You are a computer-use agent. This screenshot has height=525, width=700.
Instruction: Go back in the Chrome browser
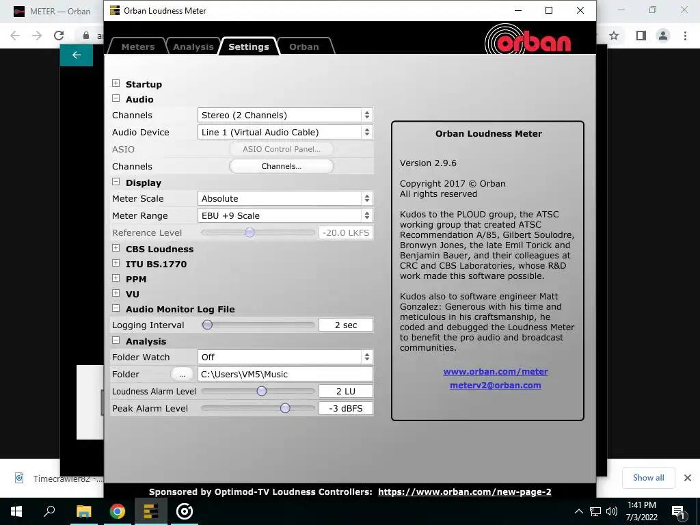pyautogui.click(x=15, y=36)
